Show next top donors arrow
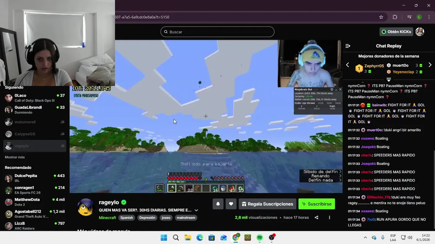 pyautogui.click(x=430, y=65)
